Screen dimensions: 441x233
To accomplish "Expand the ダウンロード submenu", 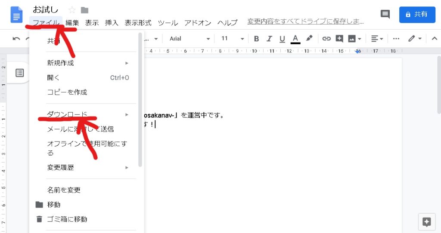I will [87, 114].
